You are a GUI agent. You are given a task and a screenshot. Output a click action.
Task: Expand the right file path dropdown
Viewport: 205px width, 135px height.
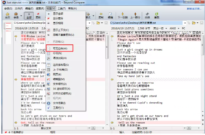[x=185, y=23]
